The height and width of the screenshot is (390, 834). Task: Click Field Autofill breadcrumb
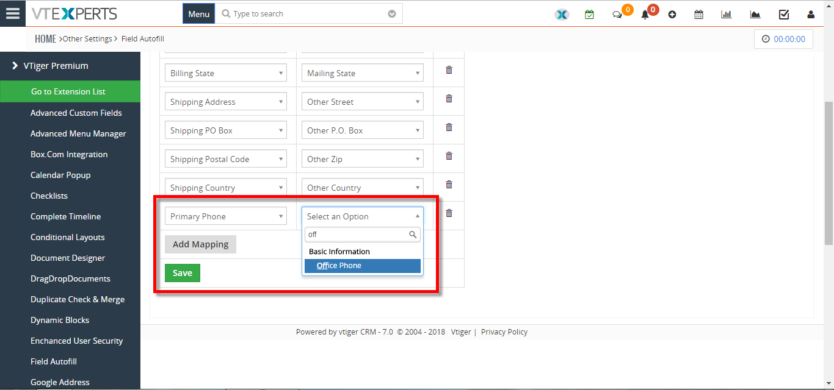point(143,39)
